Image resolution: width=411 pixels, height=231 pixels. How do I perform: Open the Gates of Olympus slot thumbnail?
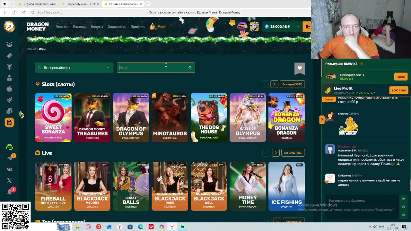[x=248, y=117]
